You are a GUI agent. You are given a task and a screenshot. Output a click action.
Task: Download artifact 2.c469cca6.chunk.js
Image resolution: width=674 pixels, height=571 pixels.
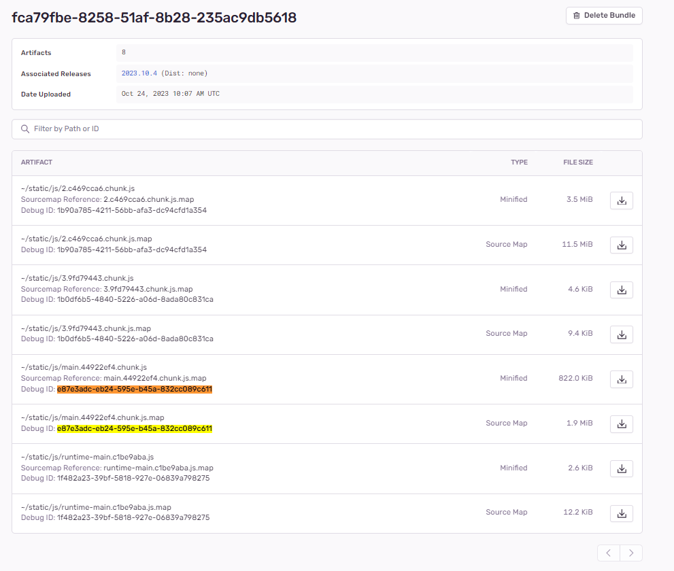pos(621,200)
